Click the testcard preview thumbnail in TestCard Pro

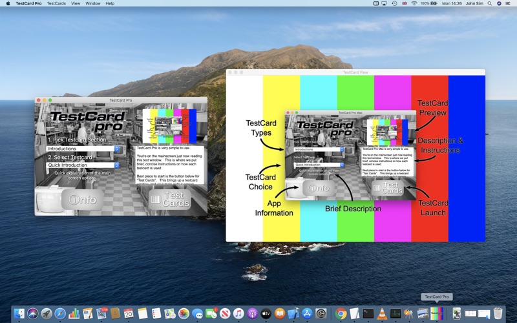pyautogui.click(x=169, y=126)
